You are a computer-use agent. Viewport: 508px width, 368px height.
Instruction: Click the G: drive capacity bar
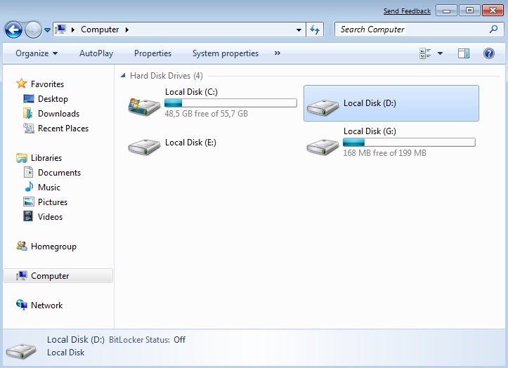click(409, 142)
